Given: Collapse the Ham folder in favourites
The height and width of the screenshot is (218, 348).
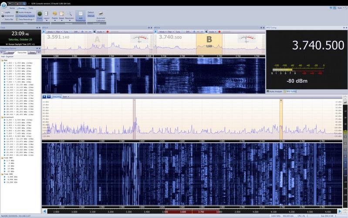Looking at the screenshot, I should point(4,60).
